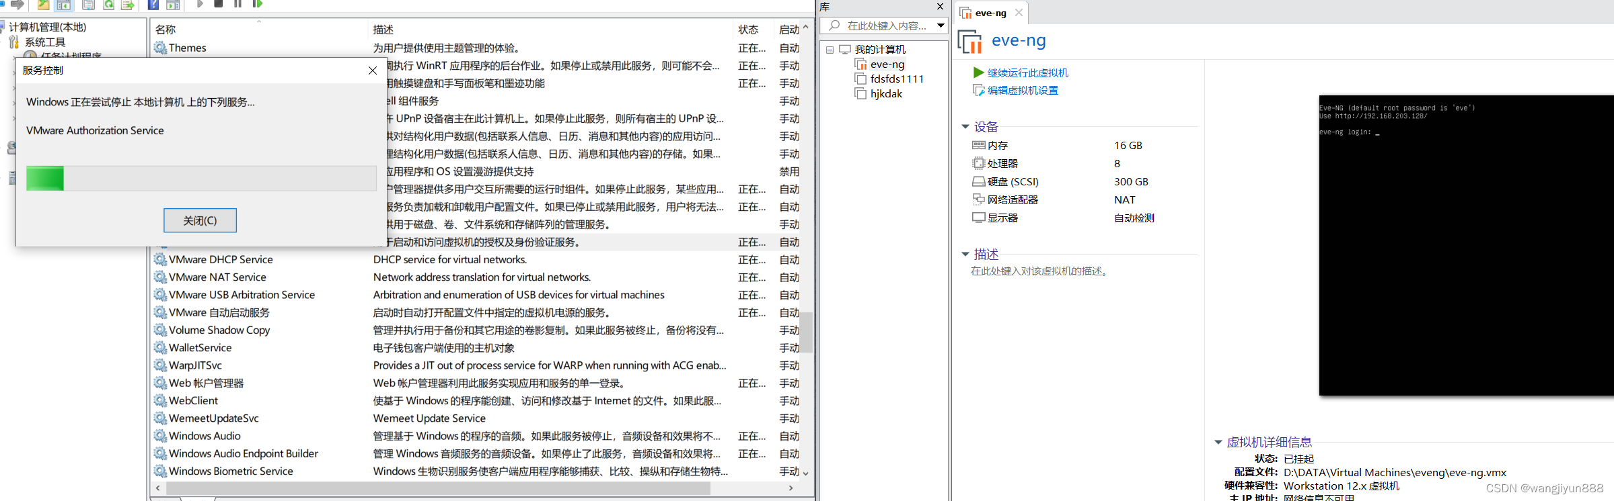Image resolution: width=1614 pixels, height=501 pixels.
Task: Collapse the 设备 section in VMware
Action: coord(965,126)
